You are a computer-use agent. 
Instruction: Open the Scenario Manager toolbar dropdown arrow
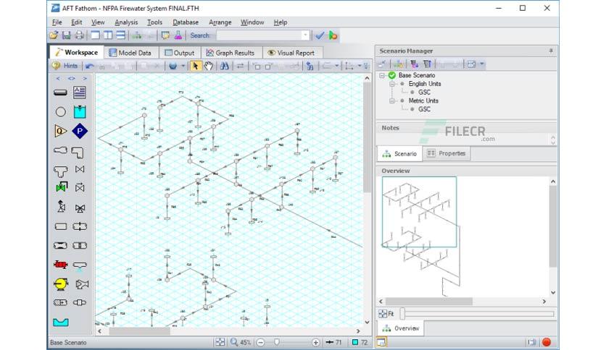(x=481, y=64)
